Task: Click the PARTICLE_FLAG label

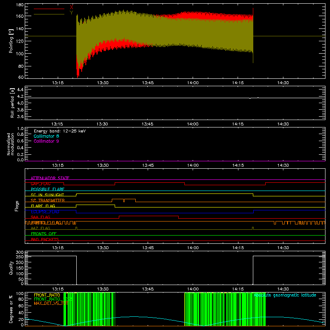Action: [46, 223]
